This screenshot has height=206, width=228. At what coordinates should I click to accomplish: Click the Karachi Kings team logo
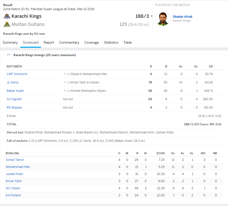point(7,16)
